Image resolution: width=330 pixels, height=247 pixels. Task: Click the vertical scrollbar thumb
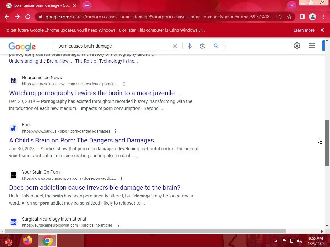[x=327, y=143]
